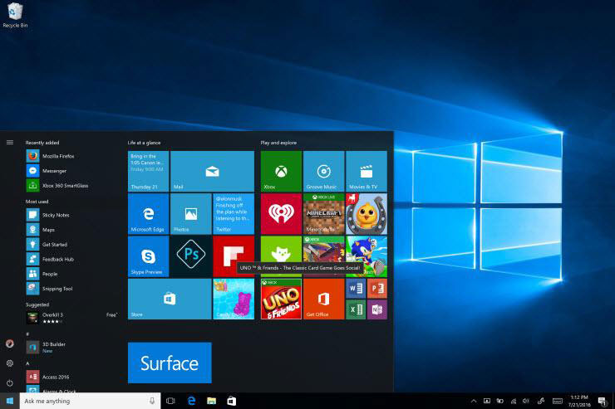Image resolution: width=615 pixels, height=409 pixels.
Task: Open the Store tile in Start
Action: pos(170,299)
